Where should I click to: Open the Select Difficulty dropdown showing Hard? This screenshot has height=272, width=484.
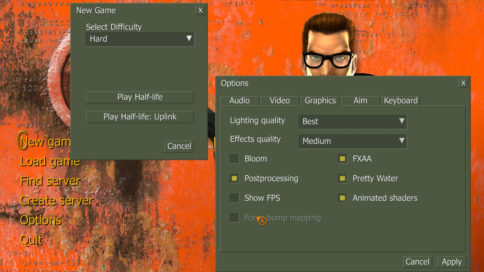pyautogui.click(x=140, y=39)
